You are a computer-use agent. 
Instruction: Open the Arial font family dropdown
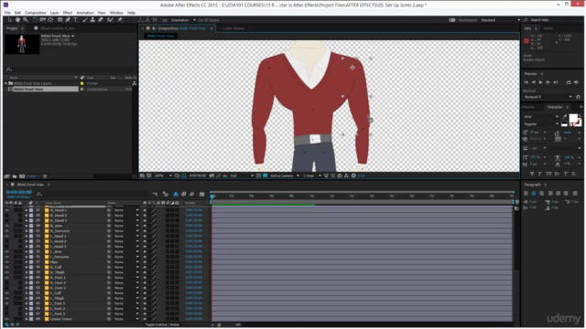541,117
